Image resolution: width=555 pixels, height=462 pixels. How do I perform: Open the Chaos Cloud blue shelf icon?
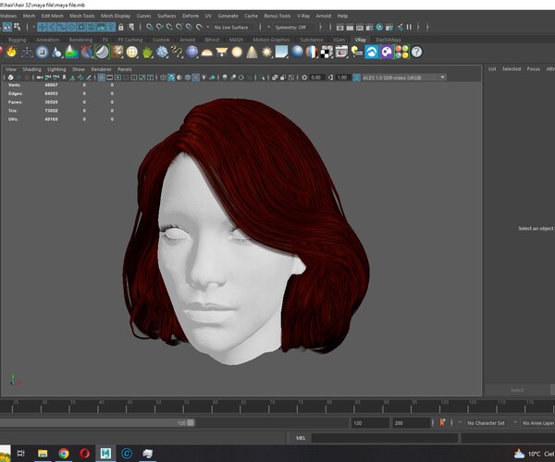[x=372, y=52]
